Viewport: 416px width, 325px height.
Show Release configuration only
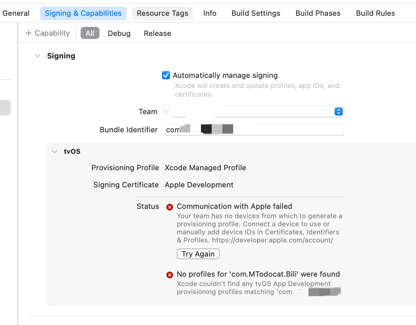(157, 33)
